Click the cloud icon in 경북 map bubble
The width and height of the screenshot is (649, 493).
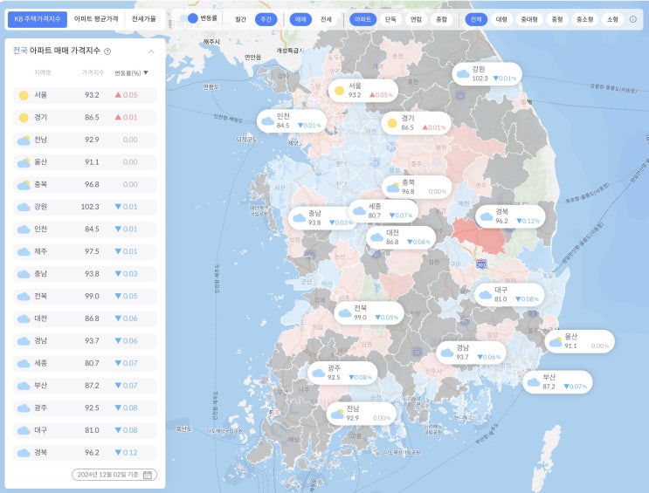pos(487,216)
